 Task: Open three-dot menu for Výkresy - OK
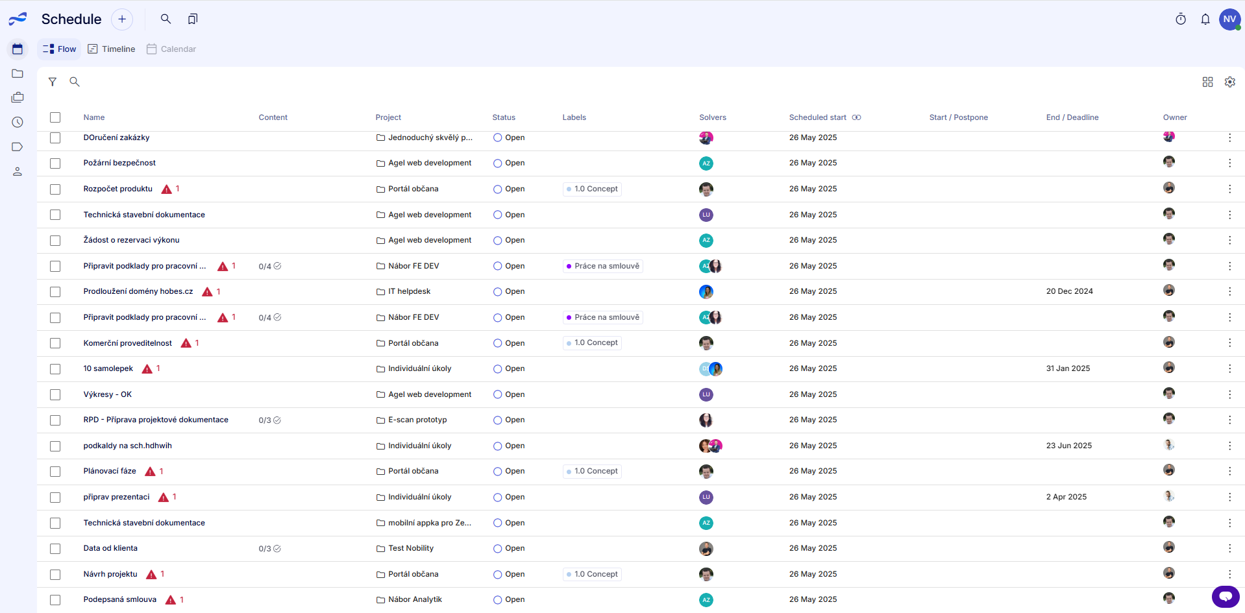[x=1229, y=394]
